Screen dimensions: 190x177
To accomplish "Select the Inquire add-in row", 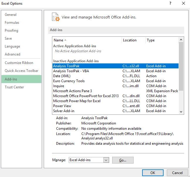I will [115, 86].
